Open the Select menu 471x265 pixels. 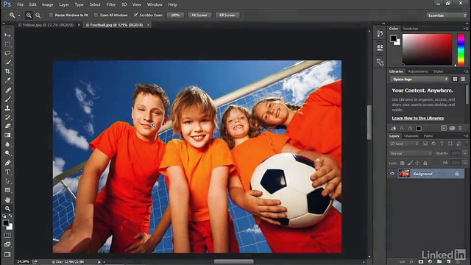tap(95, 4)
